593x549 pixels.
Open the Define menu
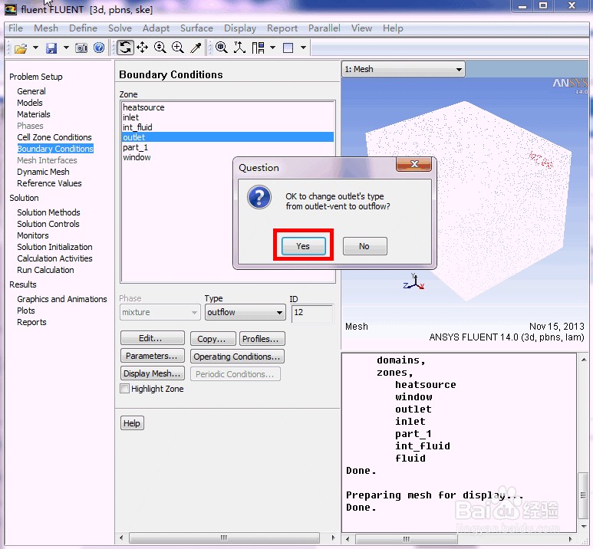point(83,28)
